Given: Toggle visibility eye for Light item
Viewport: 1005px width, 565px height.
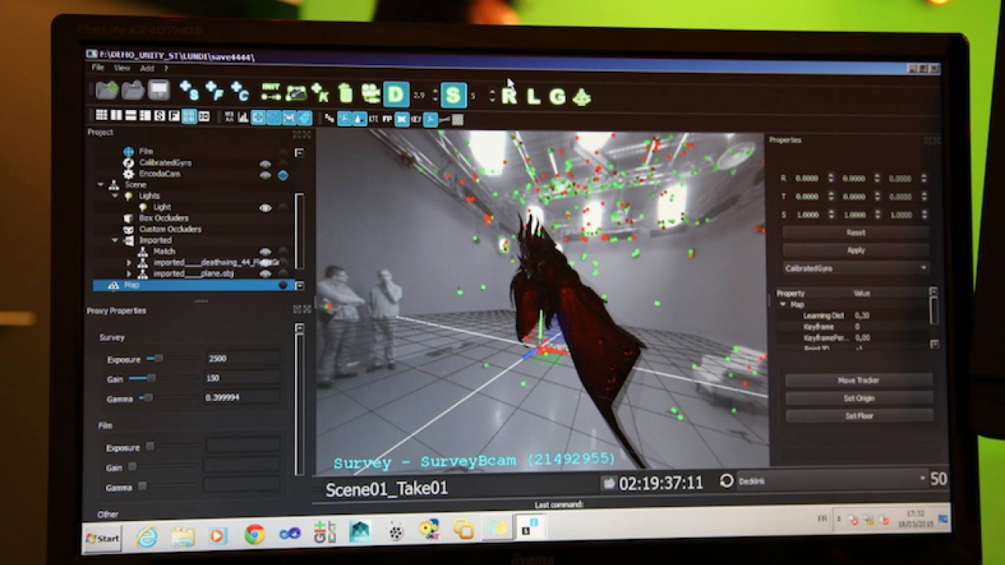Looking at the screenshot, I should (265, 207).
